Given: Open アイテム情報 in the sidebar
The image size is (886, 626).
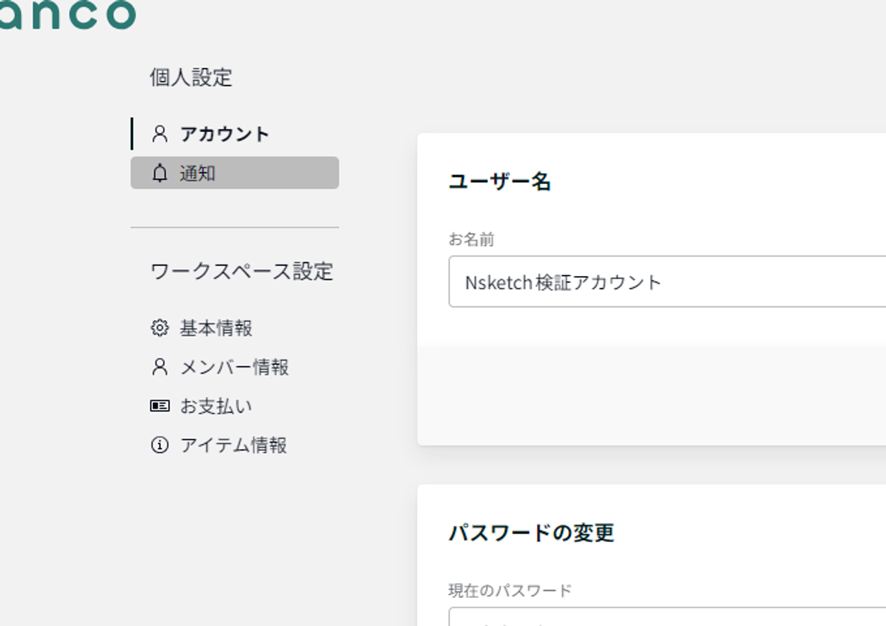Looking at the screenshot, I should [x=235, y=445].
